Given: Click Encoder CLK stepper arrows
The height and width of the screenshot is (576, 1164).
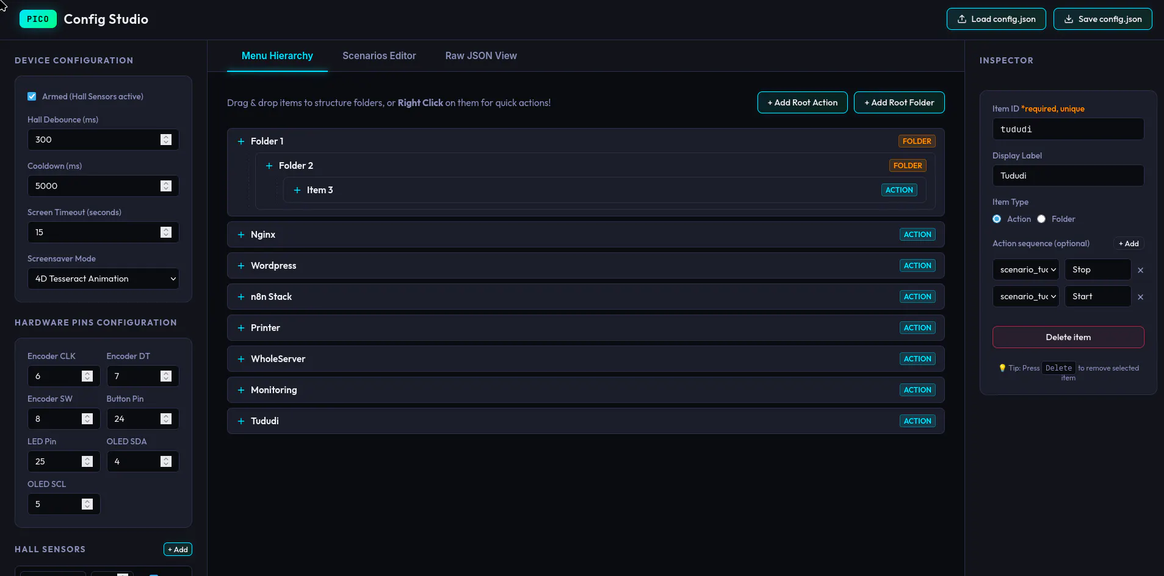Looking at the screenshot, I should pos(87,376).
